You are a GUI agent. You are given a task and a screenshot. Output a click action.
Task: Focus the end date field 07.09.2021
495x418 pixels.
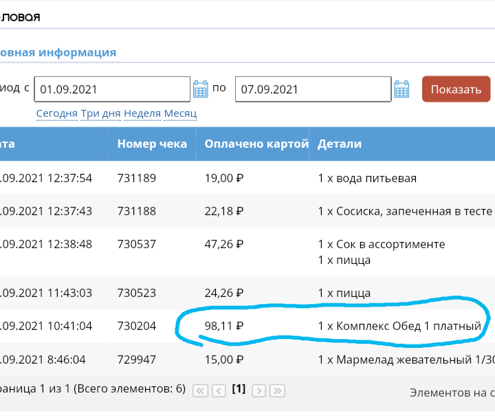click(313, 89)
